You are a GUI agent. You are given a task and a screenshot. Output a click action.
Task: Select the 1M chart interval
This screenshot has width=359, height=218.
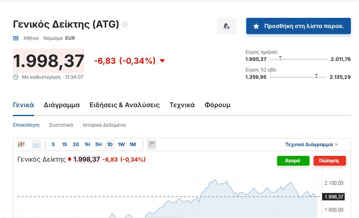click(133, 144)
